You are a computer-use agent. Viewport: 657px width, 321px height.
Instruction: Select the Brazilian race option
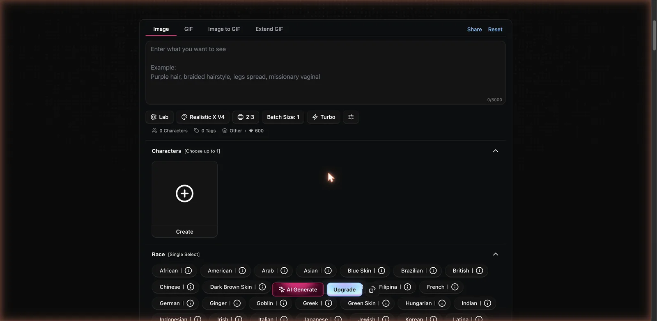[412, 271]
